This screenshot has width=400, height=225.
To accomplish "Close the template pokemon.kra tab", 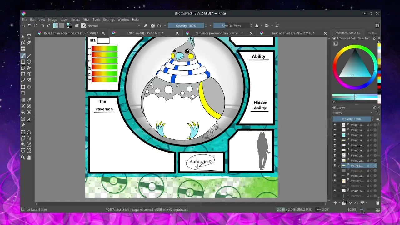I will click(x=251, y=33).
